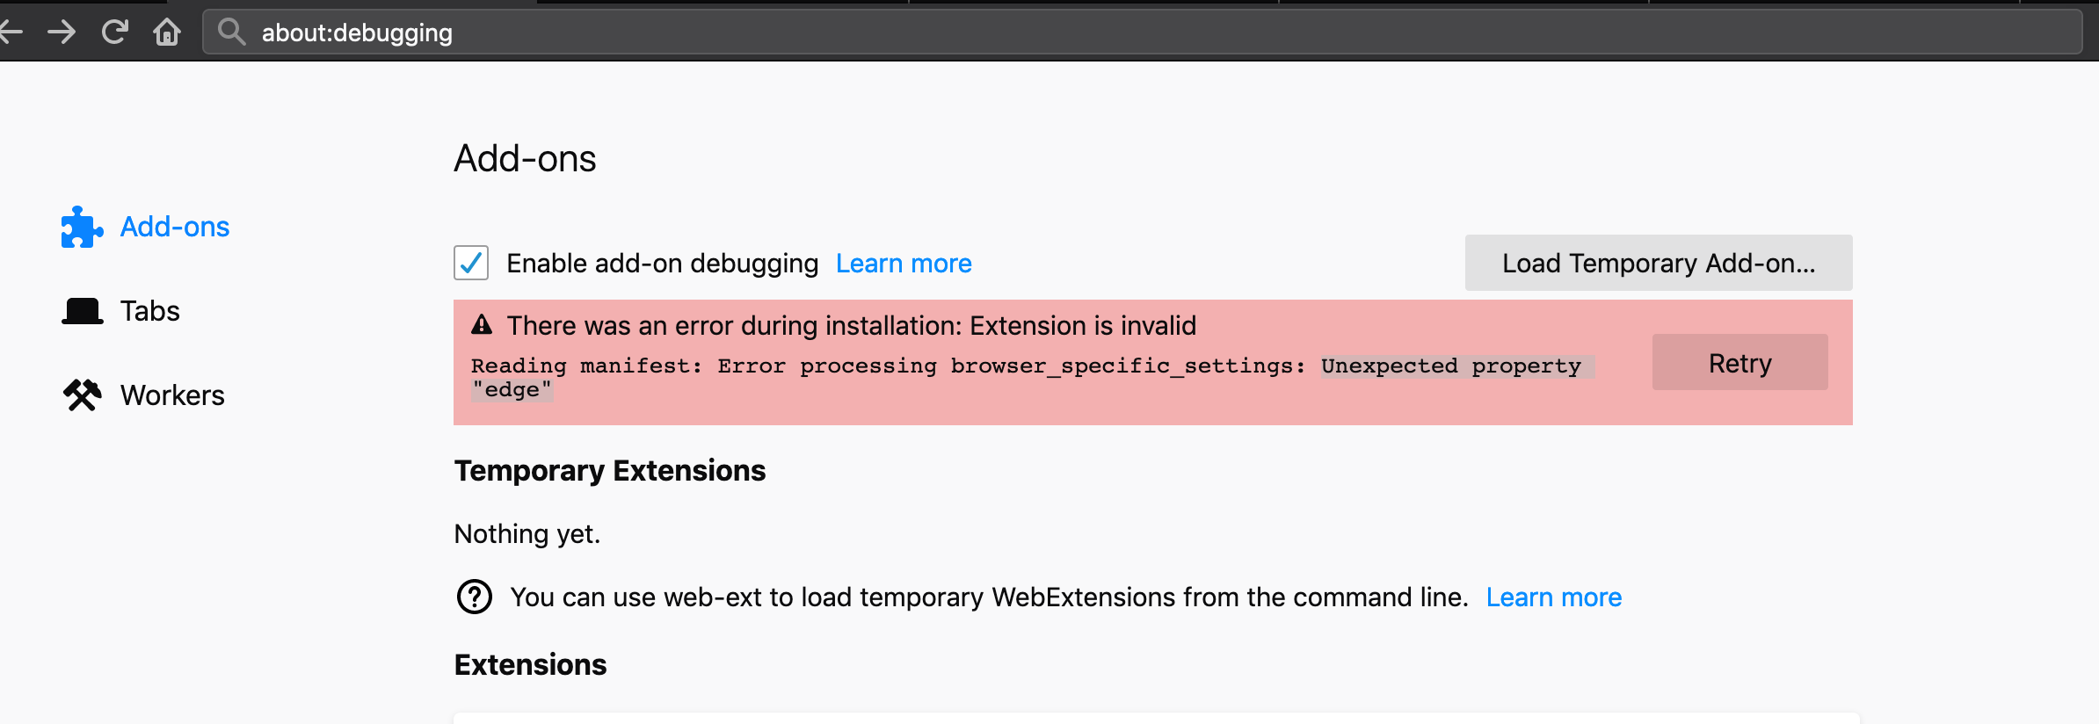Click the laptop icon beside Tabs
The width and height of the screenshot is (2099, 724).
coord(82,309)
